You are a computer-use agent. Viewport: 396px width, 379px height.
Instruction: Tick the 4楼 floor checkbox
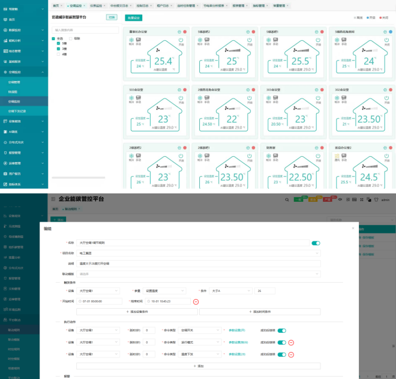click(59, 54)
